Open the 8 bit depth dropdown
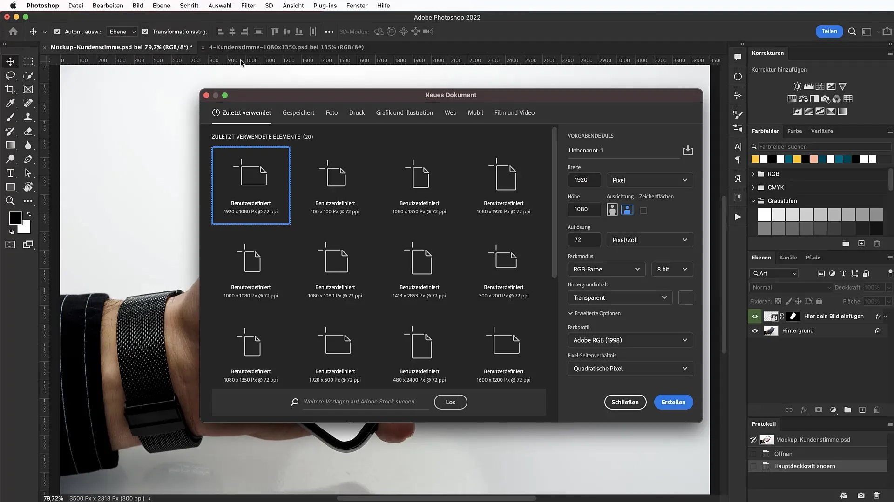 pyautogui.click(x=672, y=269)
